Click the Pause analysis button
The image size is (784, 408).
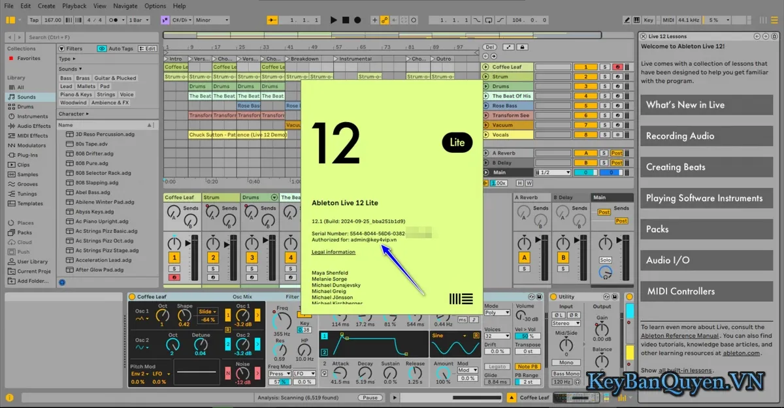click(x=370, y=397)
